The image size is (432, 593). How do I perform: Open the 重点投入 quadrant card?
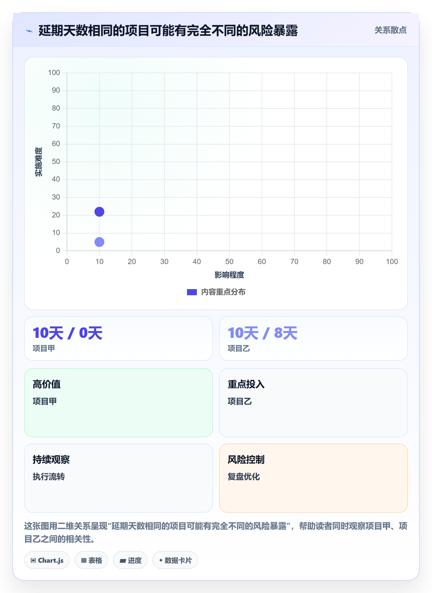(314, 403)
